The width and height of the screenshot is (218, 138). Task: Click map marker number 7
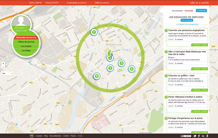(x=94, y=32)
